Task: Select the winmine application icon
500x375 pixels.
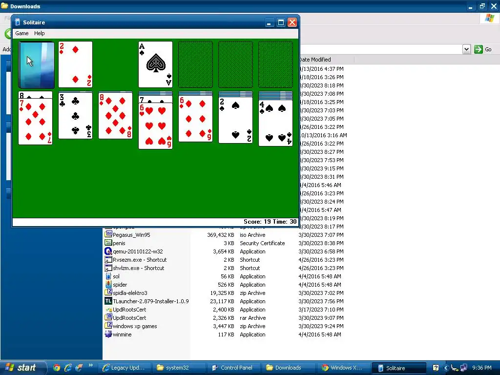Action: [108, 334]
